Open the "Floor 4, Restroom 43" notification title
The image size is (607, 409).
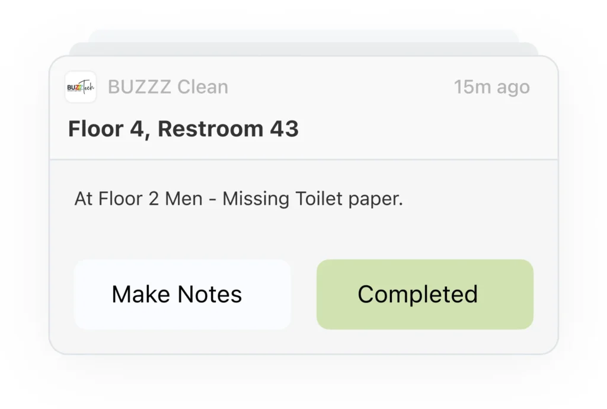tap(183, 129)
